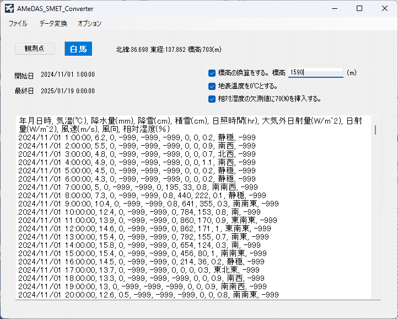Maximize the AMeDAS_SMET_Converter window
This screenshot has height=319, width=398.
point(359,8)
